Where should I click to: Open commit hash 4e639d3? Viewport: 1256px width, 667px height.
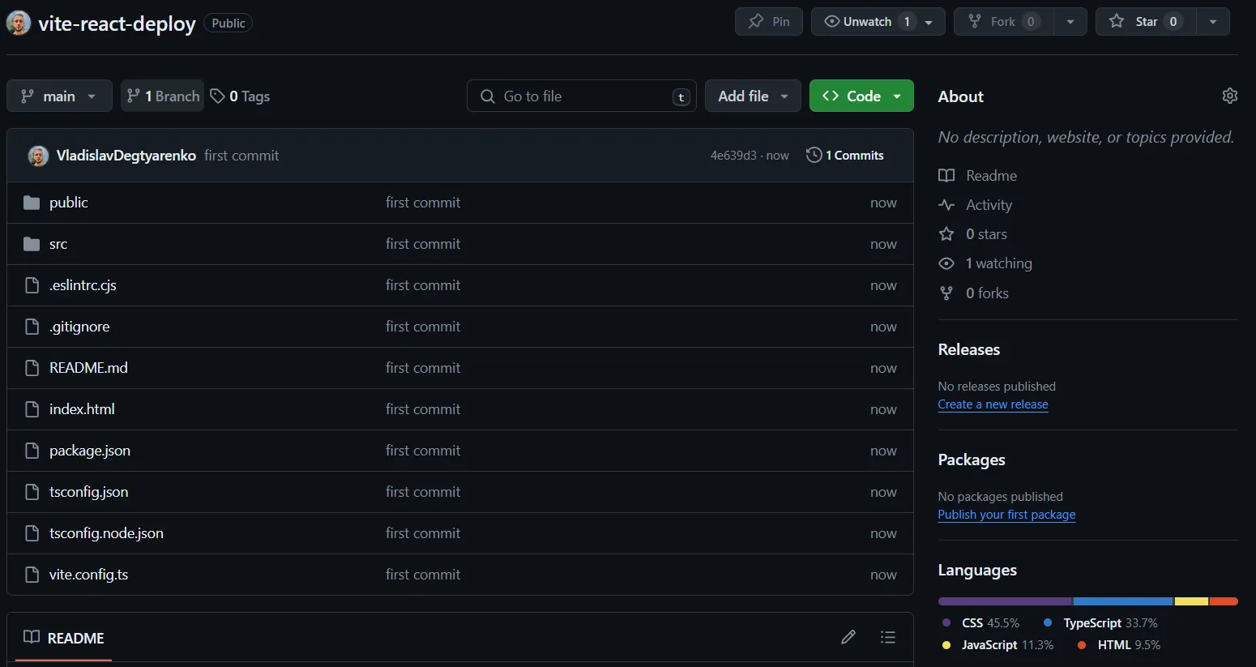click(x=733, y=156)
